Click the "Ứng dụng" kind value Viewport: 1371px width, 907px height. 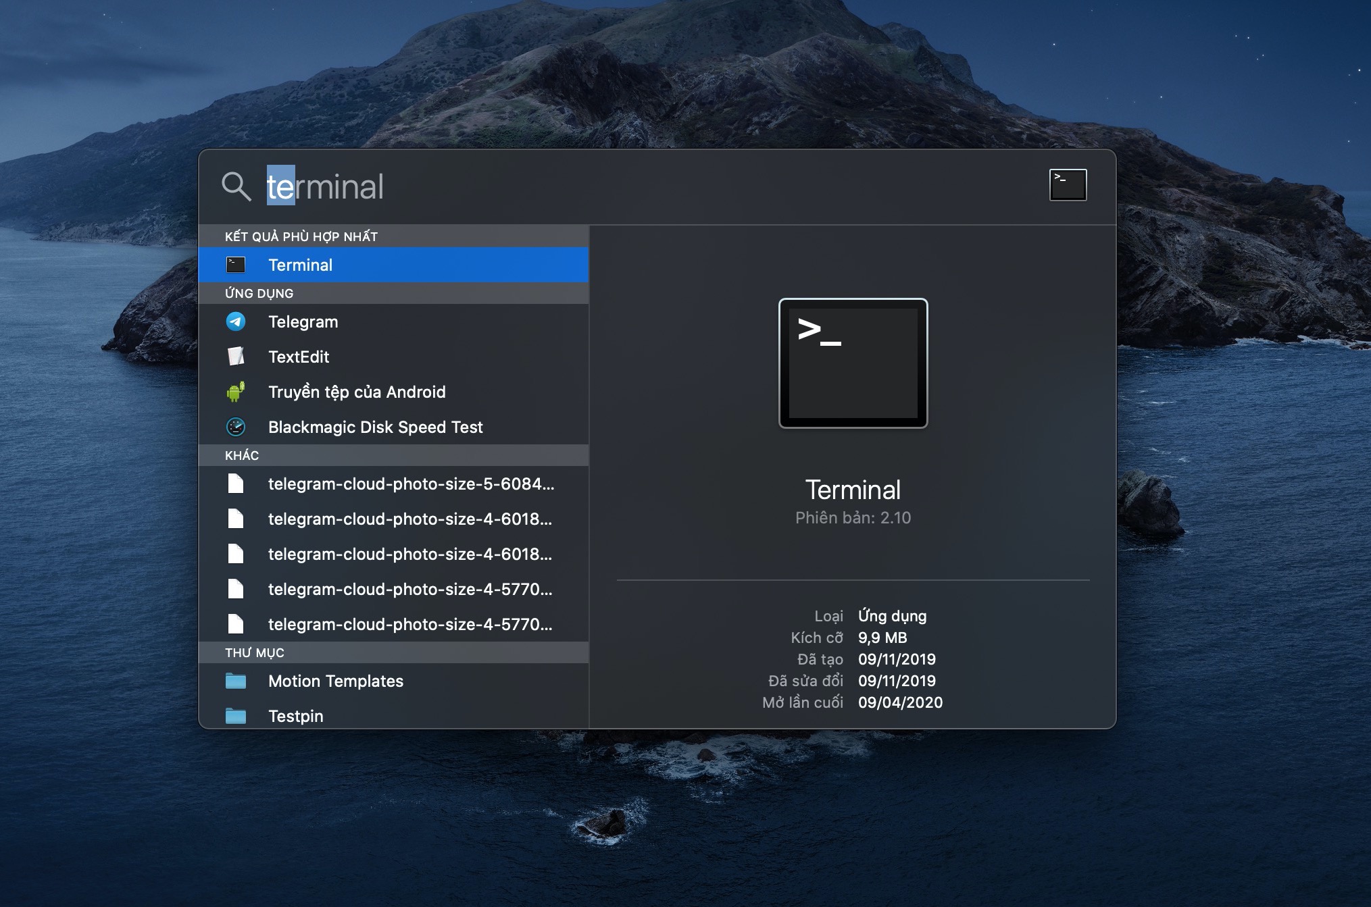tap(892, 616)
